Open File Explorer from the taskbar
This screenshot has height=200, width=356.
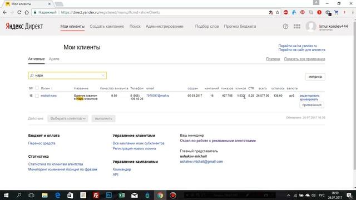(44, 195)
